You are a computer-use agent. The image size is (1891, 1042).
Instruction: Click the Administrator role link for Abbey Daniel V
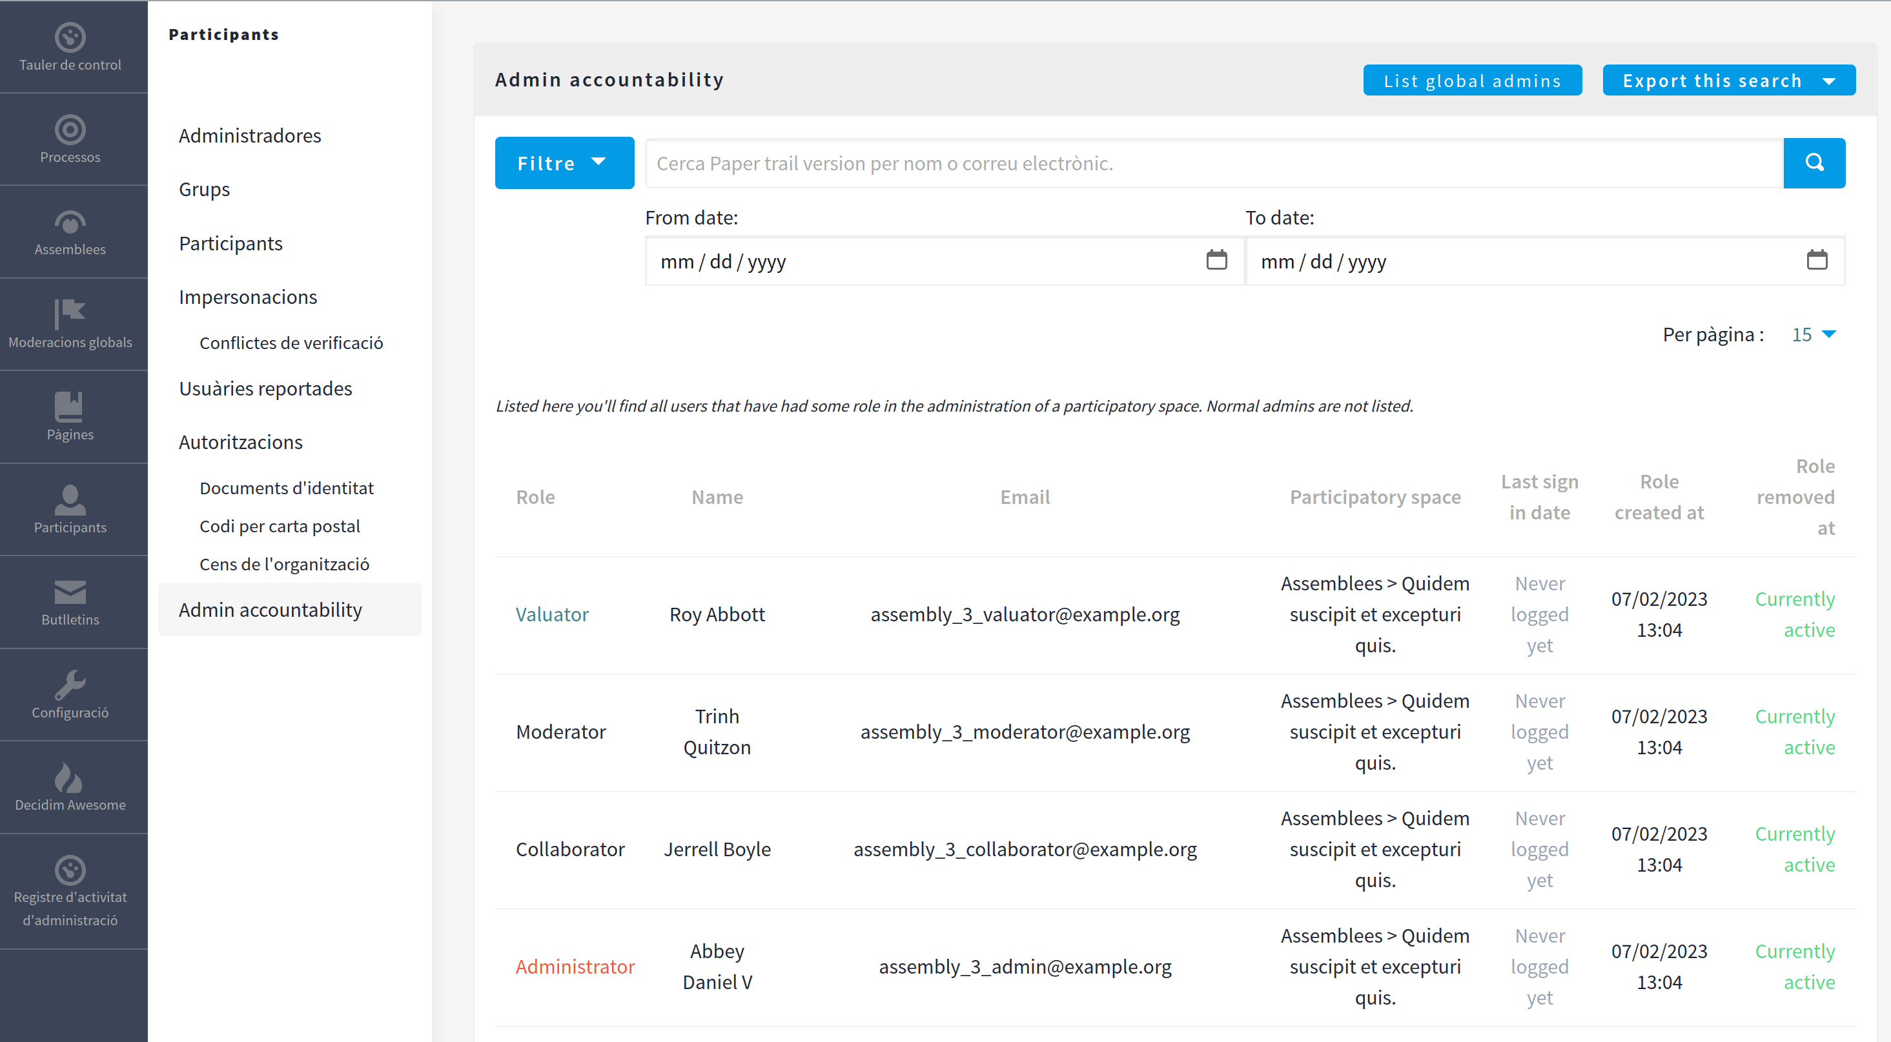(574, 967)
